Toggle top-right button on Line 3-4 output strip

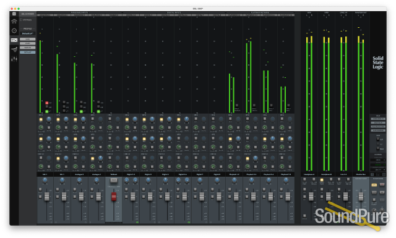click(x=348, y=179)
